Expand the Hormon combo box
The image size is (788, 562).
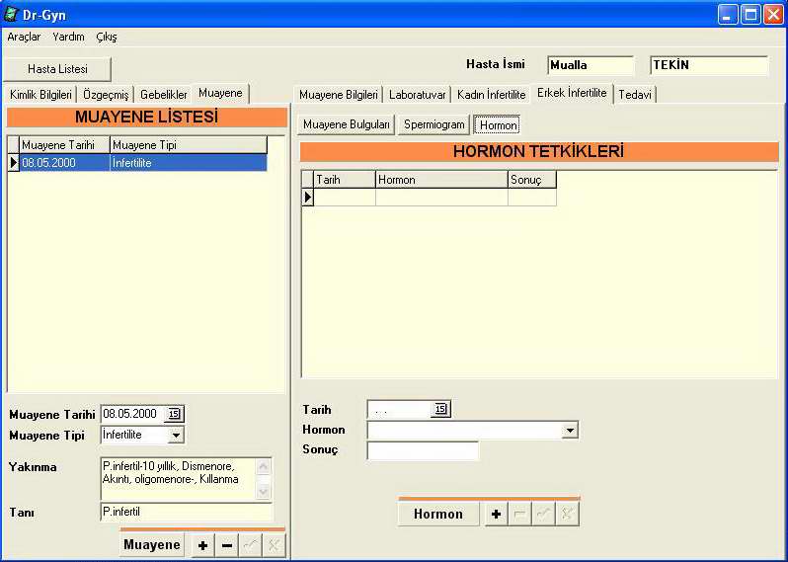[x=569, y=431]
